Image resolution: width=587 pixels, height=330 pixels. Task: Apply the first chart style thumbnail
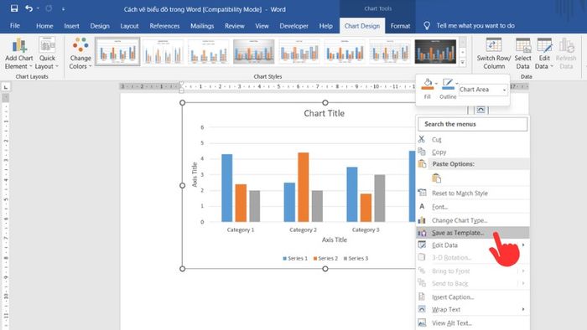[x=117, y=51]
